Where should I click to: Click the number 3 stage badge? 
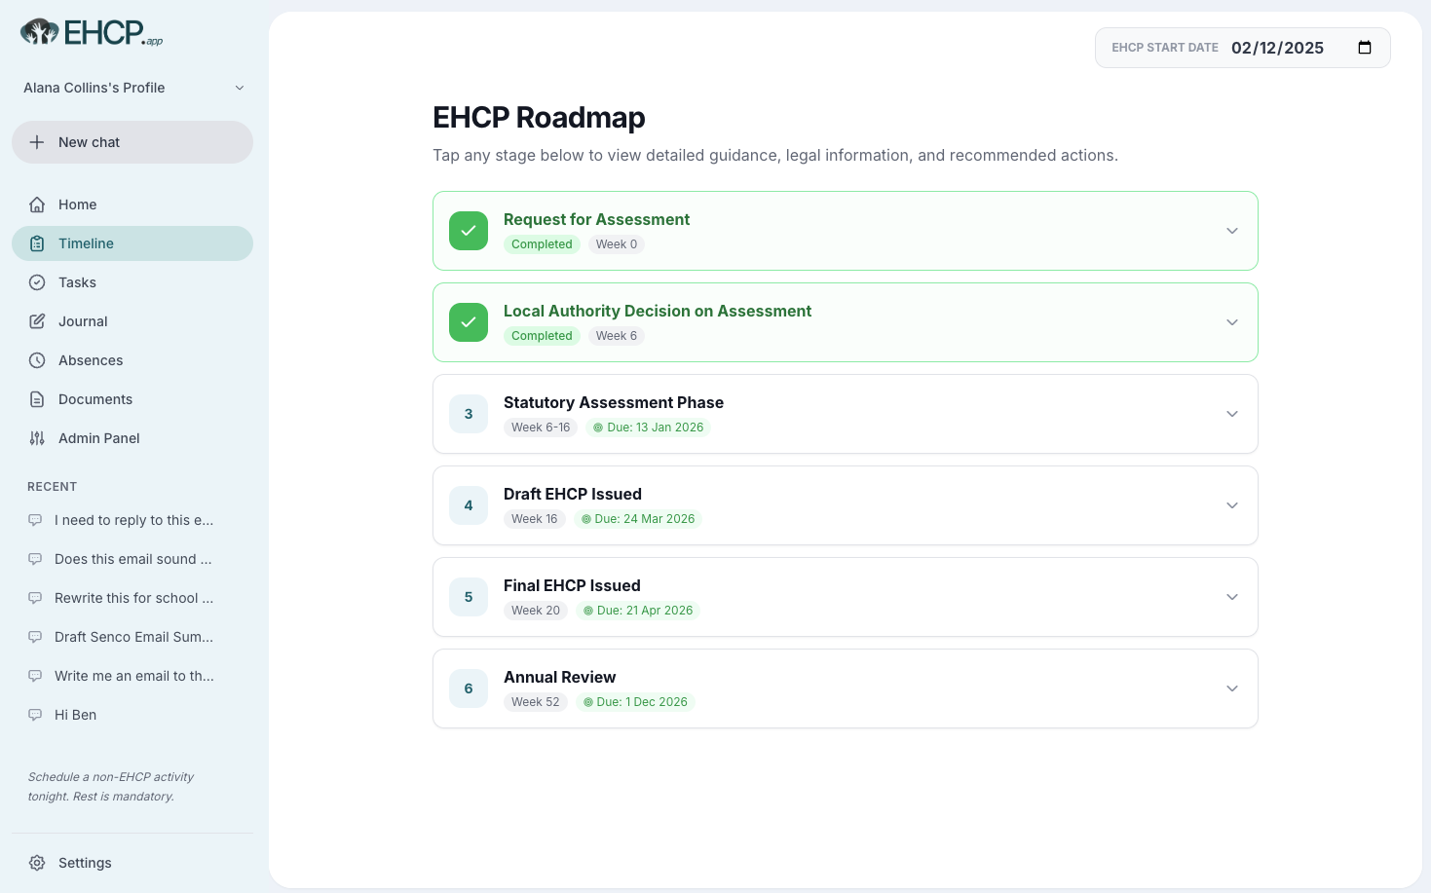pos(469,414)
